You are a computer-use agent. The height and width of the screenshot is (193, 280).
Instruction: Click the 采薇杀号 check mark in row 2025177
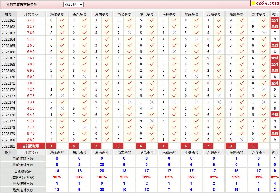tap(175, 121)
